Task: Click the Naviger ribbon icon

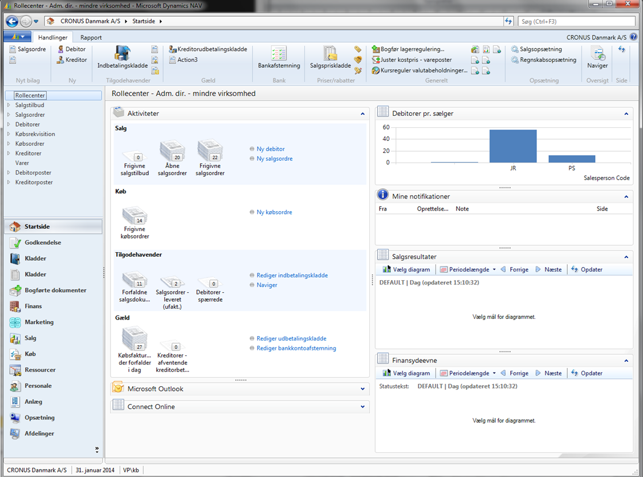Action: 597,57
